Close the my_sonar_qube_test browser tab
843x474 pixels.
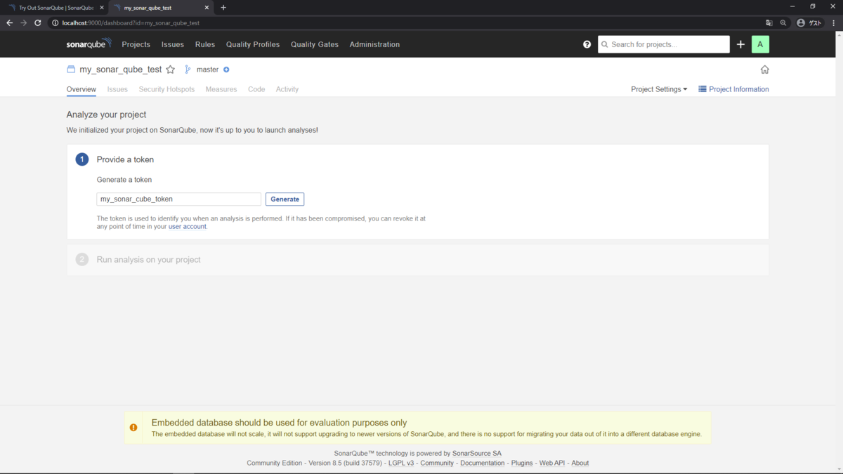pyautogui.click(x=207, y=8)
